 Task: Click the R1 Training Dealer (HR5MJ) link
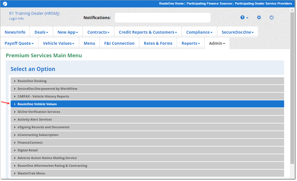tap(34, 13)
